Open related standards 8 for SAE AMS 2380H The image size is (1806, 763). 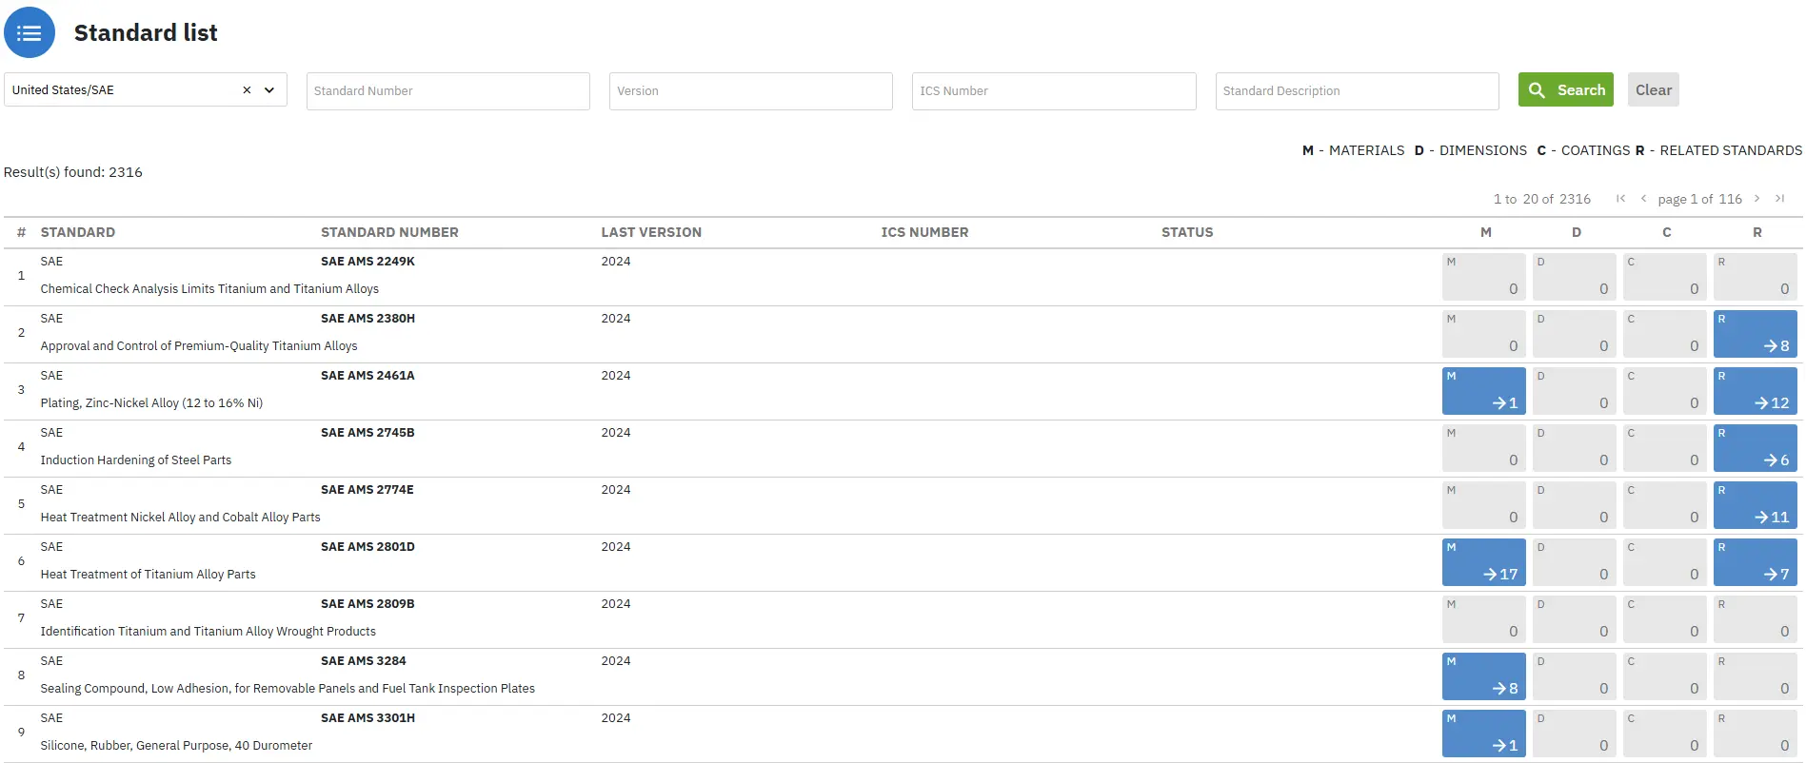coord(1755,334)
